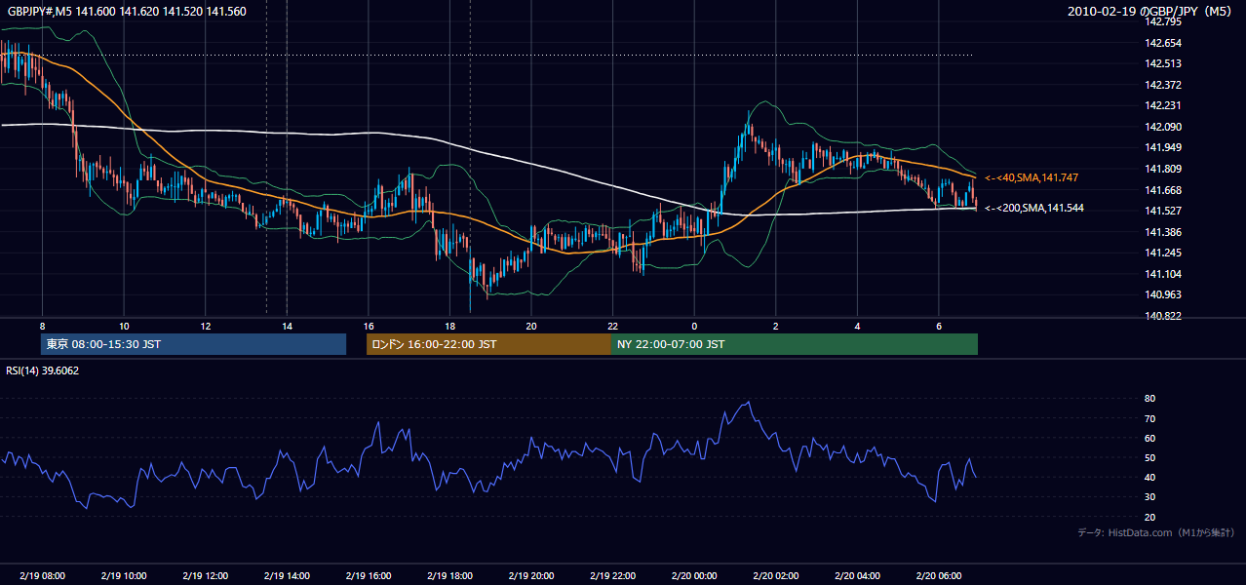Click the 2/20 02:00 date label
The image size is (1246, 585).
coord(775,576)
